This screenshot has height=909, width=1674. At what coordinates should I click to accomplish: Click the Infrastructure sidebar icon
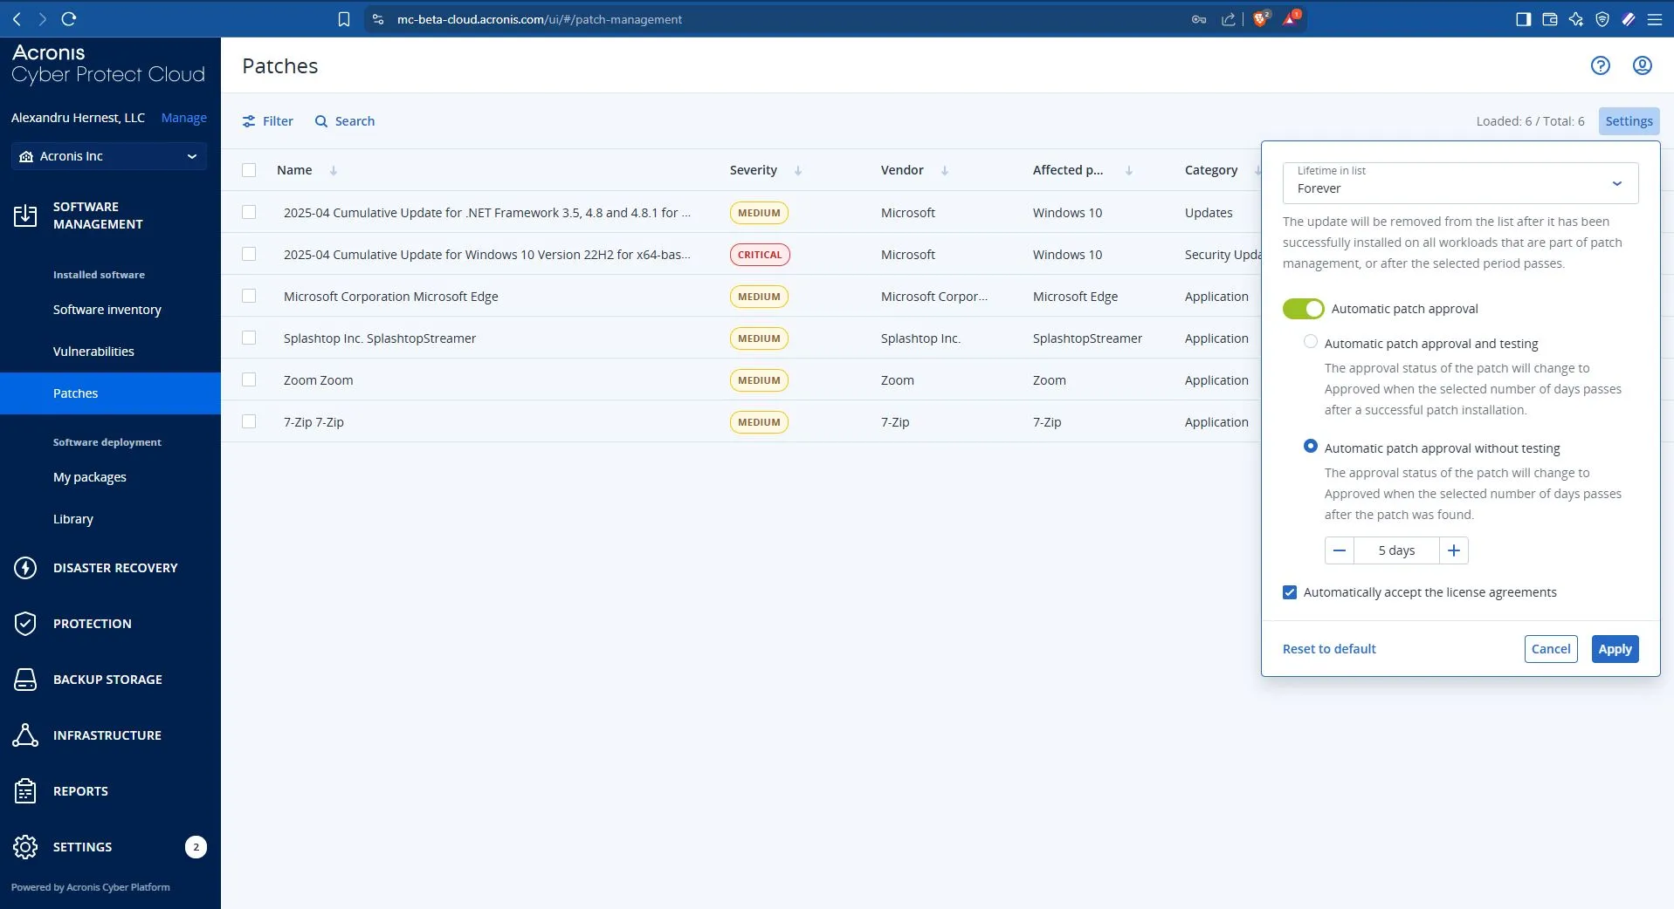point(25,735)
